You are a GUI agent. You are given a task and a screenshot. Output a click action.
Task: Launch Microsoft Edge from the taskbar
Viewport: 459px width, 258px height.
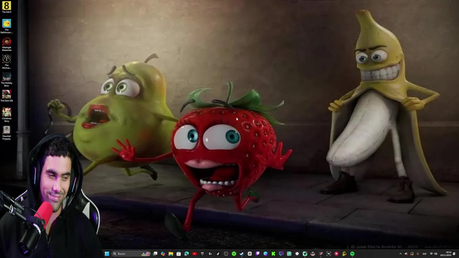coord(186,254)
